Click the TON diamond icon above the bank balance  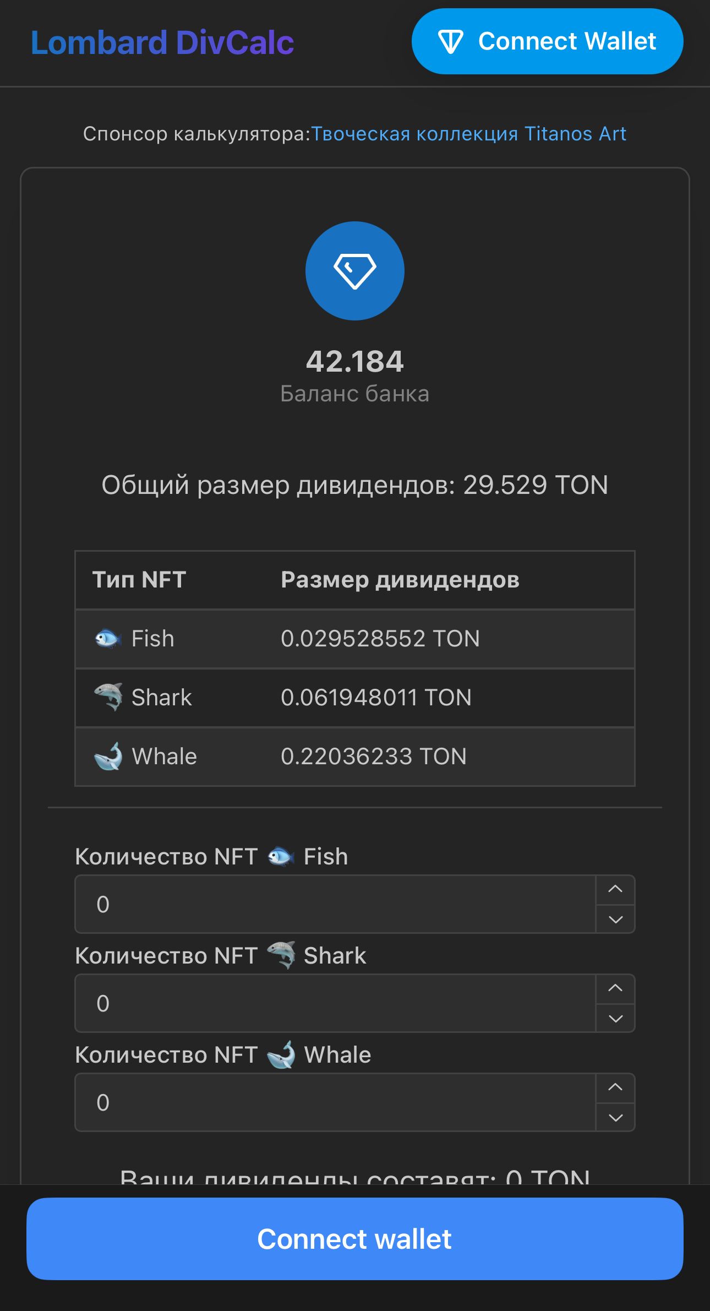click(354, 271)
